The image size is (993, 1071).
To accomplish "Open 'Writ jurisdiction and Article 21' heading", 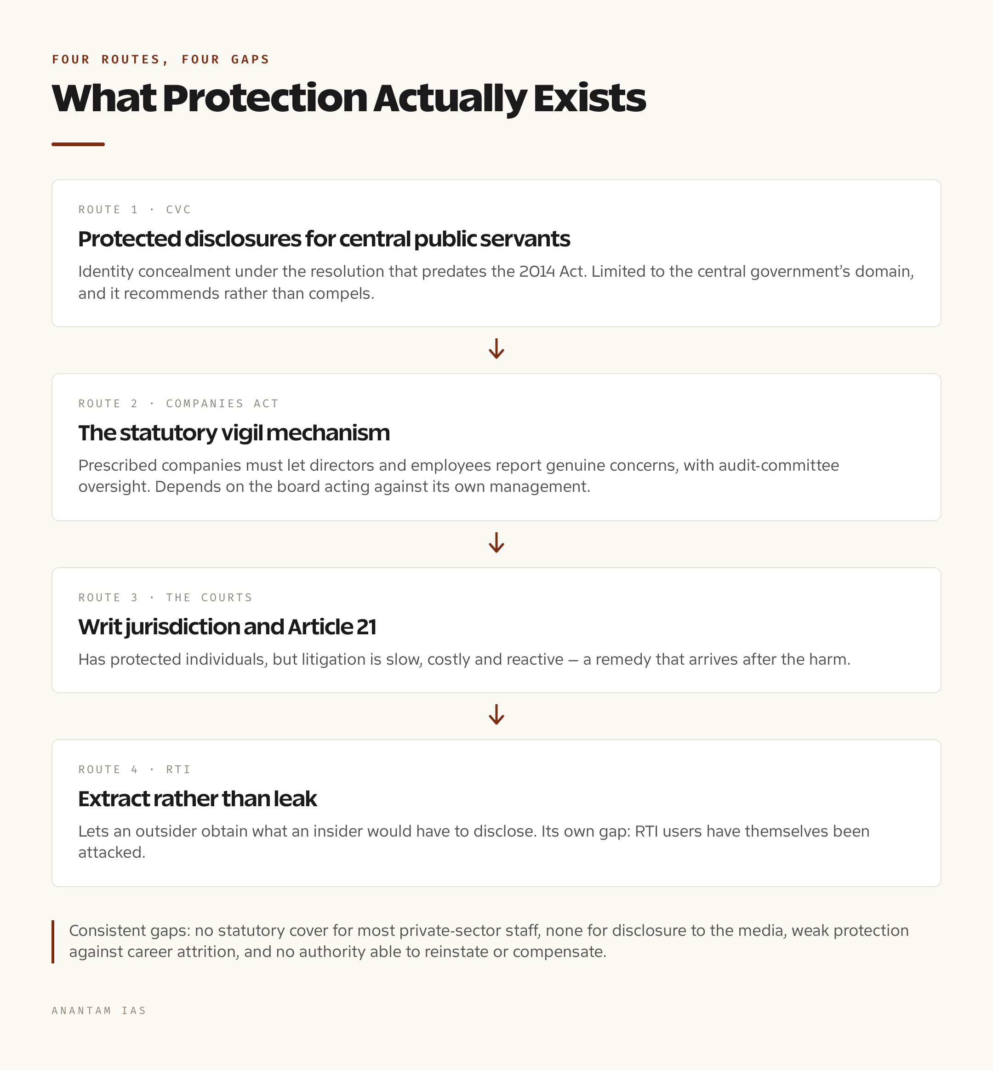I will (x=227, y=627).
